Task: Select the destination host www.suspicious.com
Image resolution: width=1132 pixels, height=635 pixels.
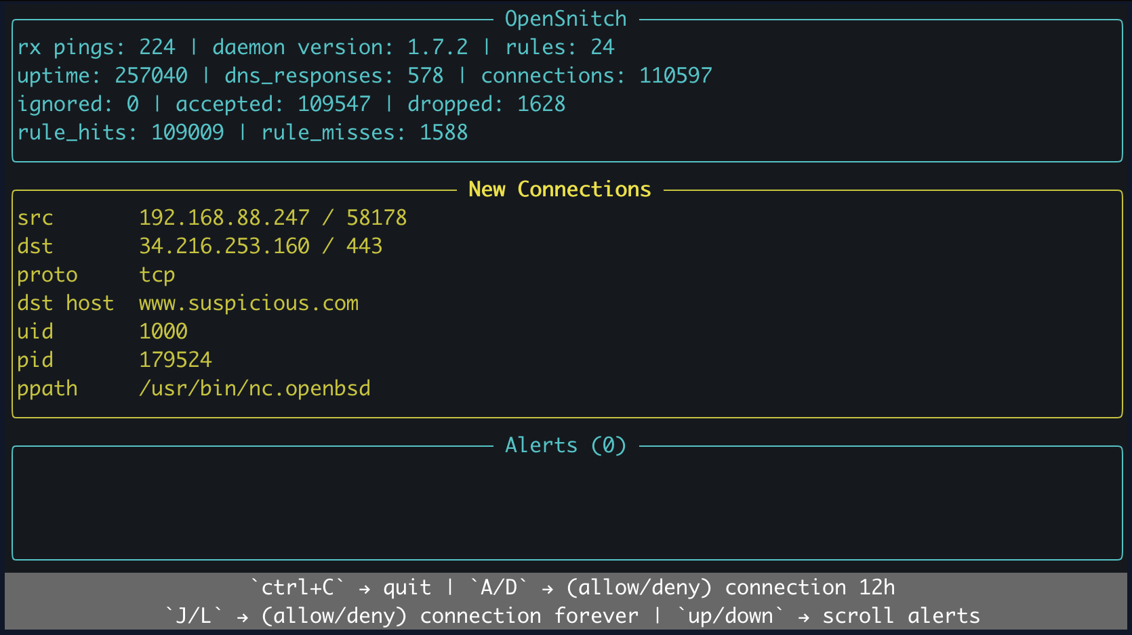Action: 249,303
